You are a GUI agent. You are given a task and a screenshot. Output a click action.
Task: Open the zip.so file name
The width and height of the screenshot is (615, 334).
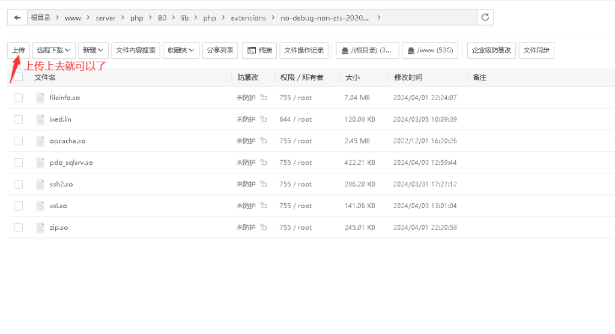[x=58, y=227]
